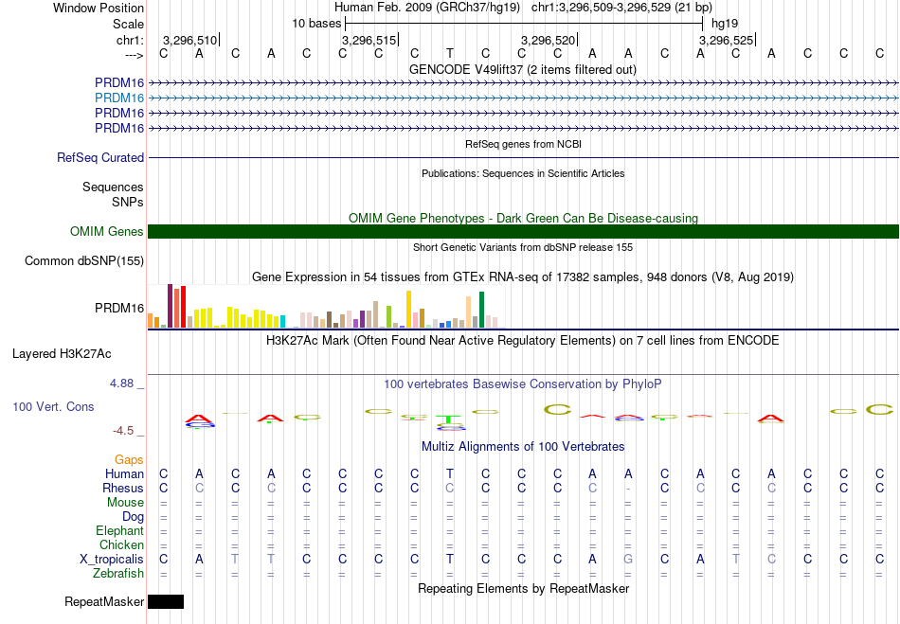Click the tall maroon GTEx expression bar
The width and height of the screenshot is (900, 624).
170,306
